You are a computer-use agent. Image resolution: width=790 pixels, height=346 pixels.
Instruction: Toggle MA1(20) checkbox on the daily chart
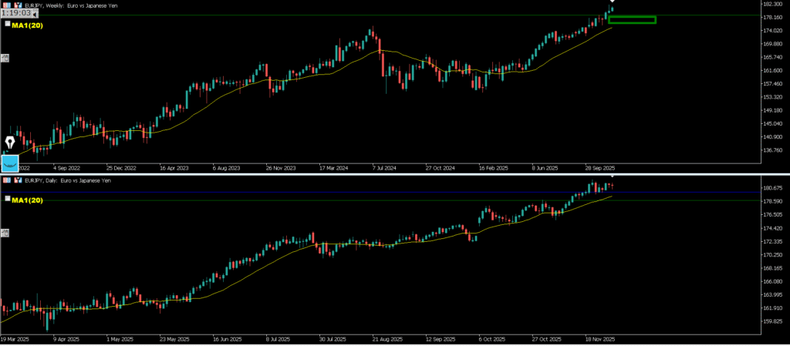tap(7, 200)
